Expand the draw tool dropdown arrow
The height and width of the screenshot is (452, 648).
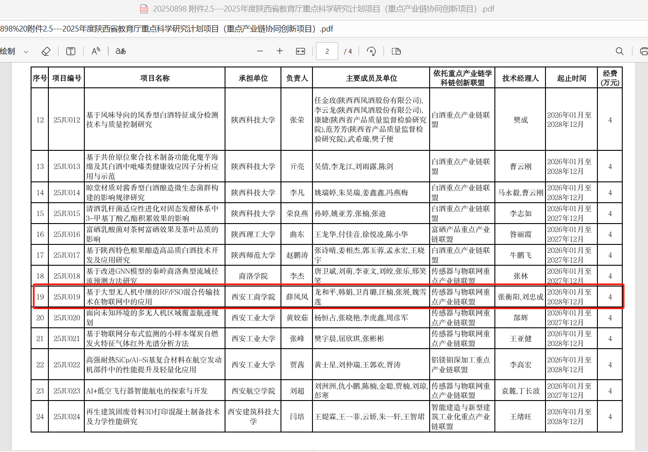tap(26, 52)
